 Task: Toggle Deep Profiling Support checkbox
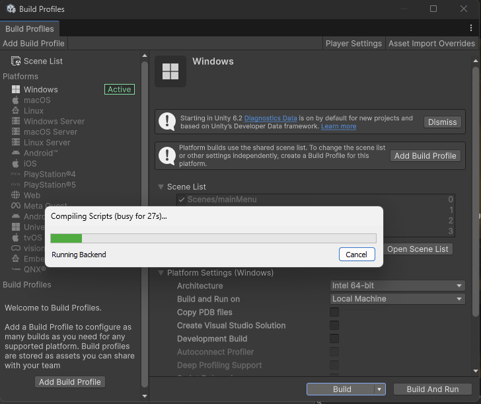(x=334, y=365)
